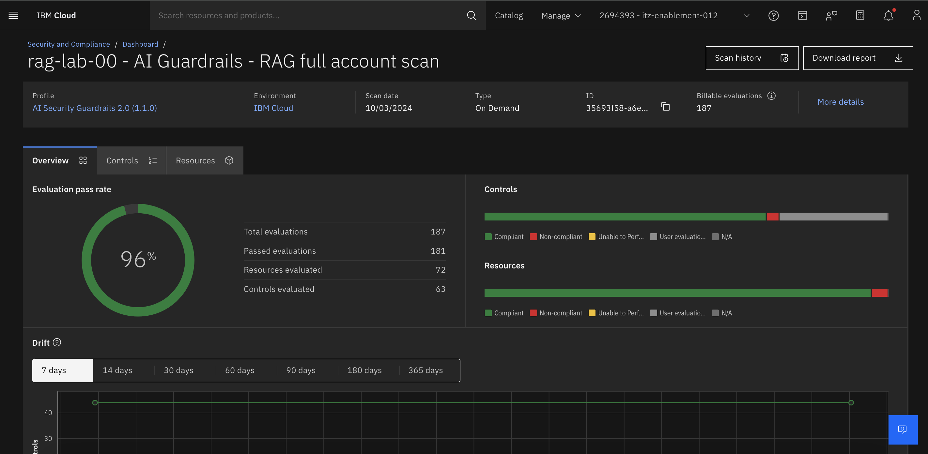Switch to the Controls tab
The image size is (928, 454).
point(131,160)
